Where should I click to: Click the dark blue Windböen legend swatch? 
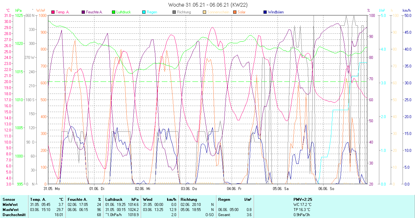(265, 12)
